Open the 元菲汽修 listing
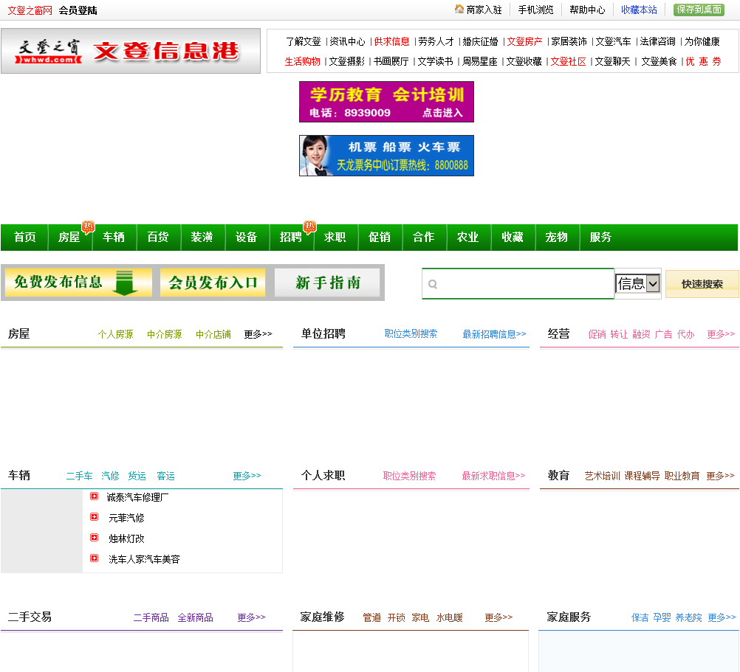The width and height of the screenshot is (740, 672). pos(126,518)
